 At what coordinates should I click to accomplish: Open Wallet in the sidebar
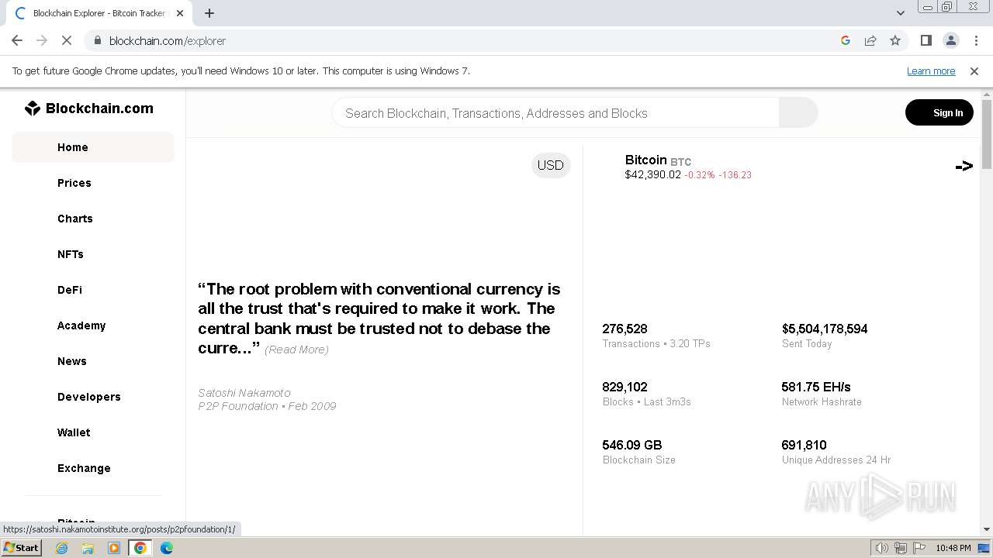pyautogui.click(x=74, y=432)
